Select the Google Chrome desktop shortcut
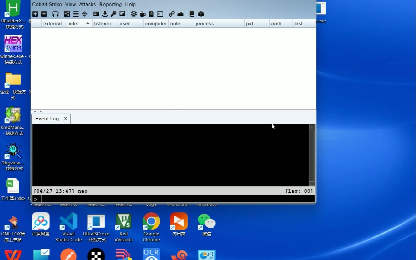416x260 pixels. pos(151,227)
